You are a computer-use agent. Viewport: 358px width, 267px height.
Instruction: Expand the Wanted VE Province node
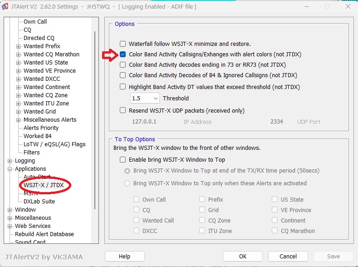tap(18, 71)
